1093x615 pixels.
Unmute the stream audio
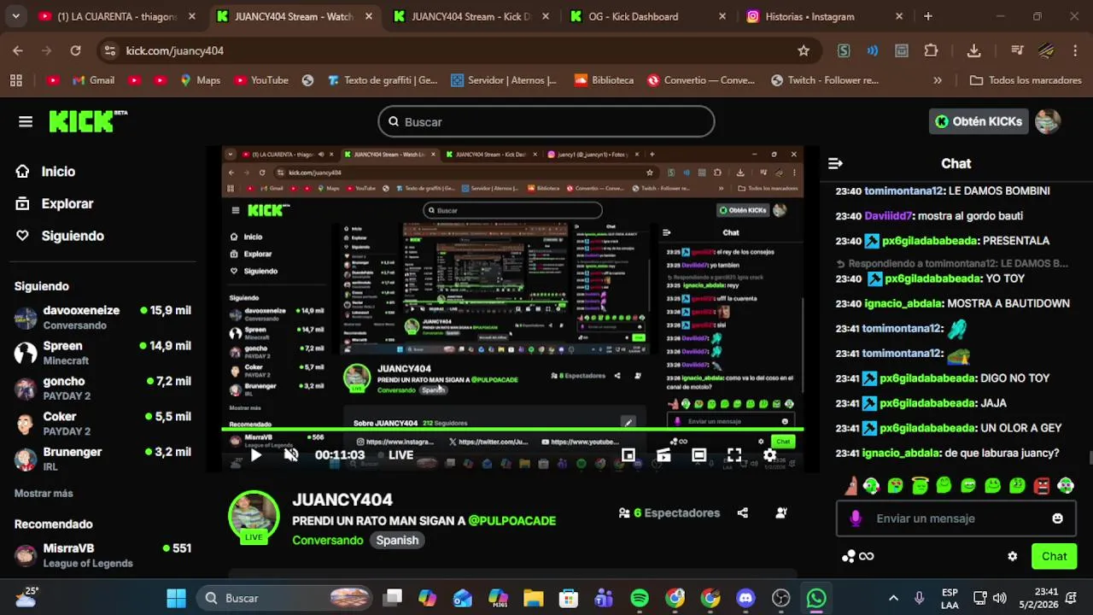291,455
